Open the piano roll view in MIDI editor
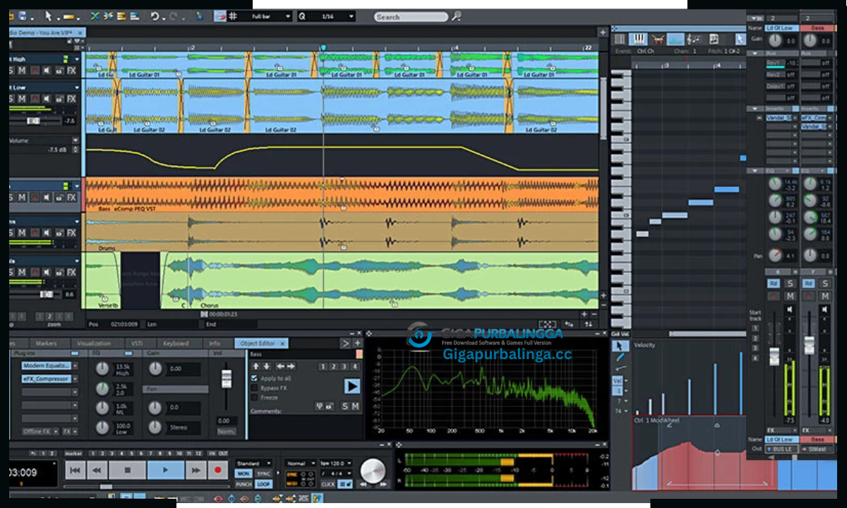This screenshot has width=847, height=508. pos(639,39)
